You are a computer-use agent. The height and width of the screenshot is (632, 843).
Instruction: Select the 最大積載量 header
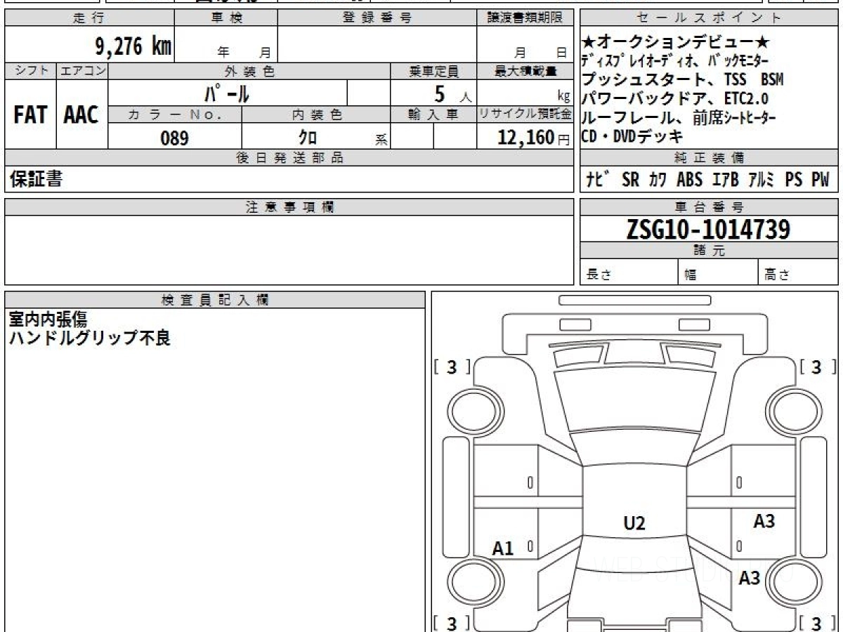pos(525,71)
